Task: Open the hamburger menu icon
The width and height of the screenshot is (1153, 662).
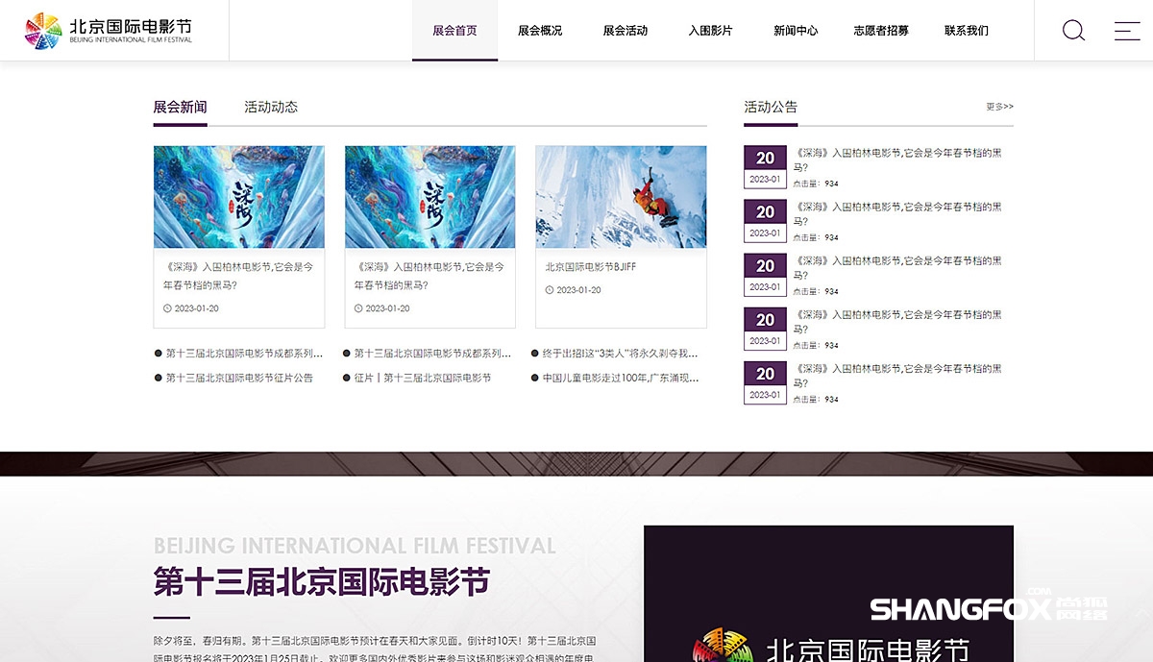Action: pos(1127,31)
